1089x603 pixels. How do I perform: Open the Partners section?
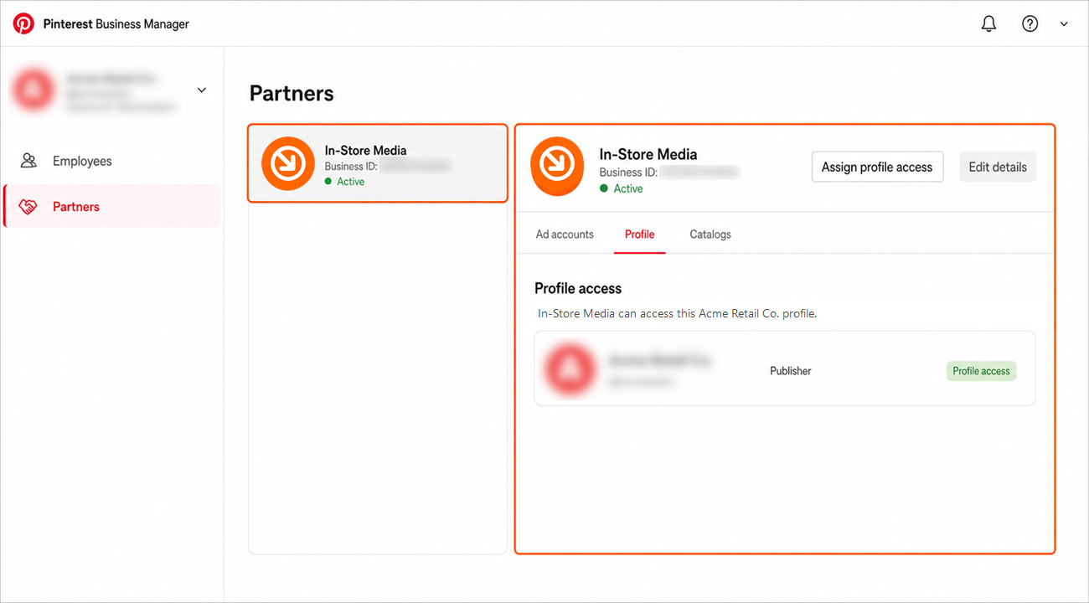(113, 206)
